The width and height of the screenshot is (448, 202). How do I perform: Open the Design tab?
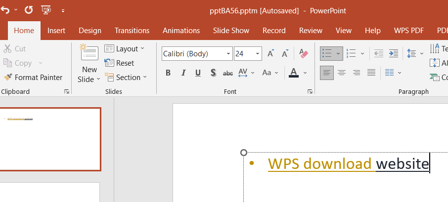point(90,31)
